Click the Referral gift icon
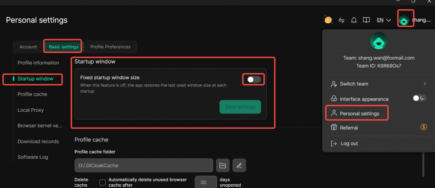Viewport: 435px width, 188px height. (x=334, y=127)
